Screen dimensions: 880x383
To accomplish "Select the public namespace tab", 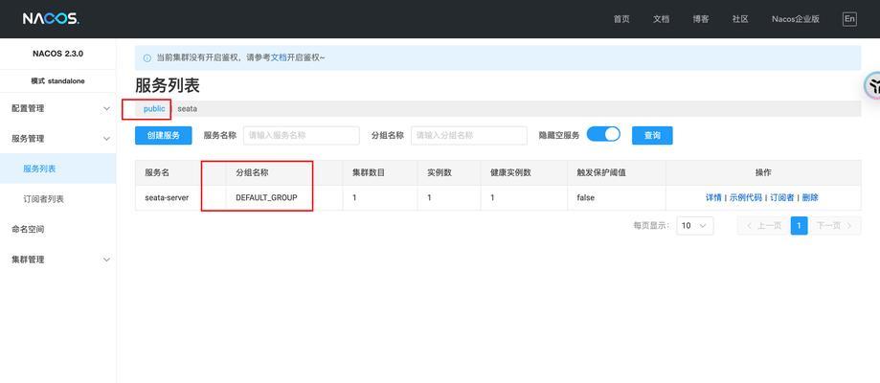I will point(154,109).
